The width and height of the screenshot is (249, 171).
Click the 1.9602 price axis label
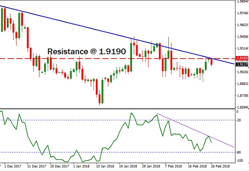point(243,25)
